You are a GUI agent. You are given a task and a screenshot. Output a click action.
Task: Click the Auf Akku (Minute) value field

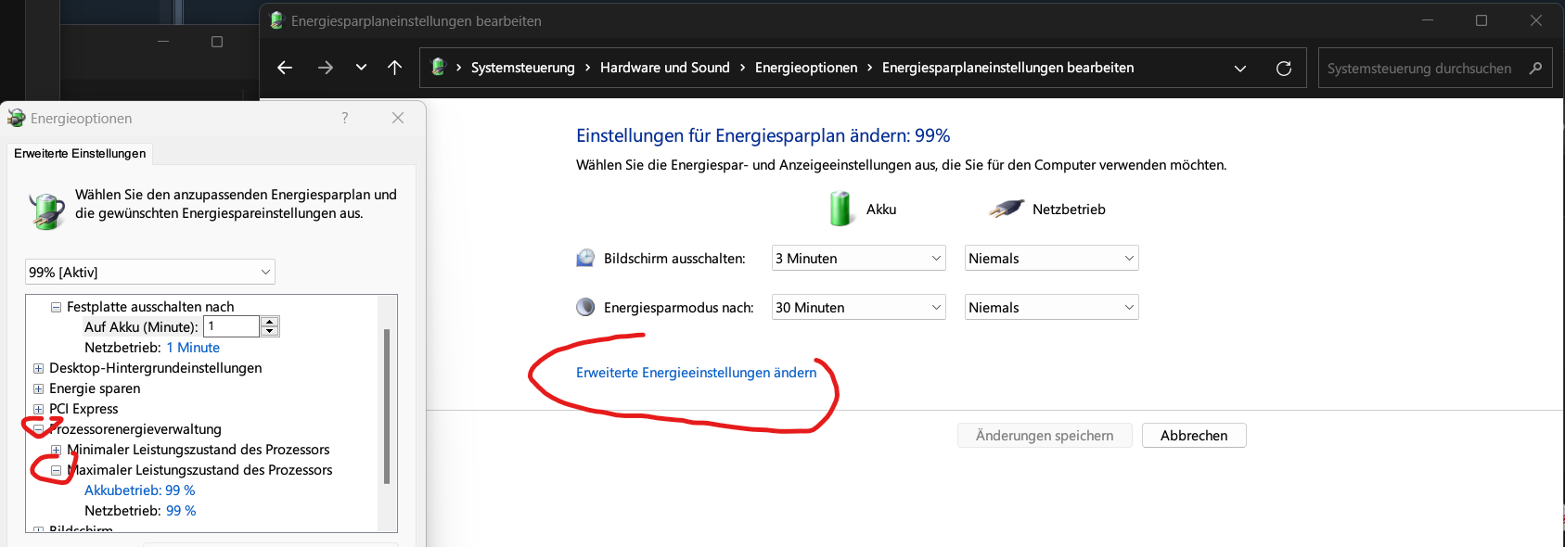(231, 326)
